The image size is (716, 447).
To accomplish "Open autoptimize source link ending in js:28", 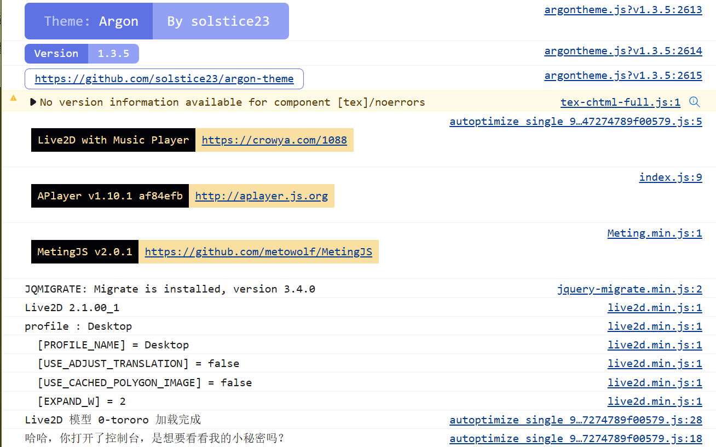I will [x=575, y=420].
